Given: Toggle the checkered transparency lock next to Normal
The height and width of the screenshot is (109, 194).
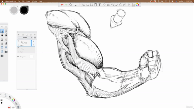Looking at the screenshot, I should pos(35,38).
